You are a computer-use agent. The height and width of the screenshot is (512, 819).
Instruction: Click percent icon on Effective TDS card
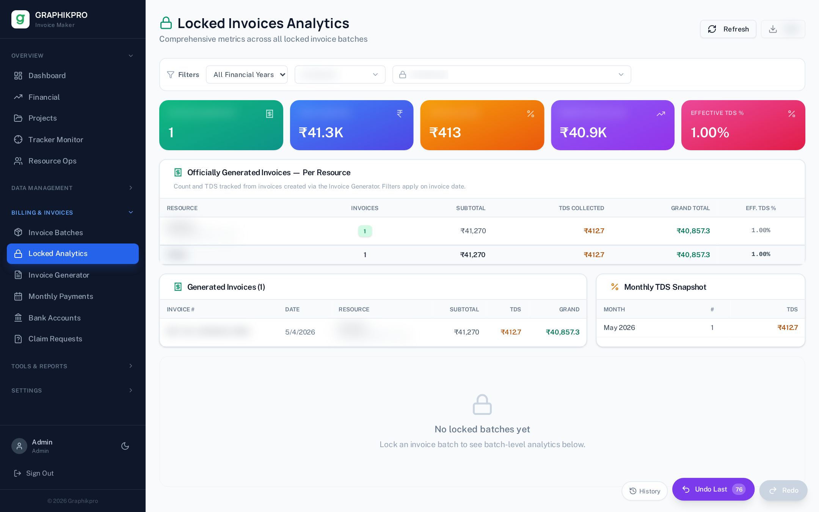(x=792, y=114)
